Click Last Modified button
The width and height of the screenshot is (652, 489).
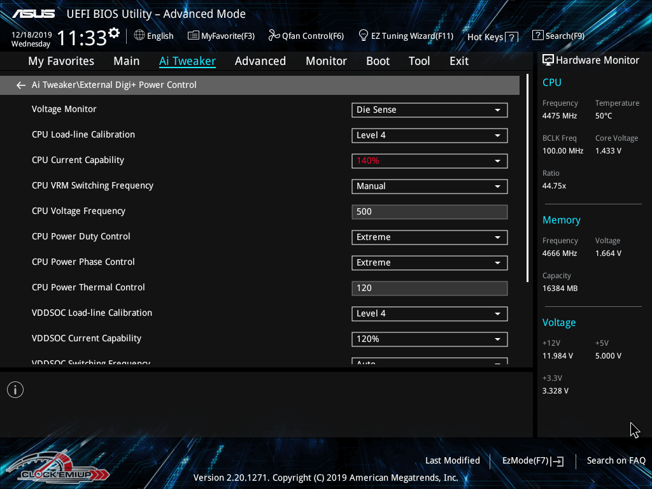point(452,460)
